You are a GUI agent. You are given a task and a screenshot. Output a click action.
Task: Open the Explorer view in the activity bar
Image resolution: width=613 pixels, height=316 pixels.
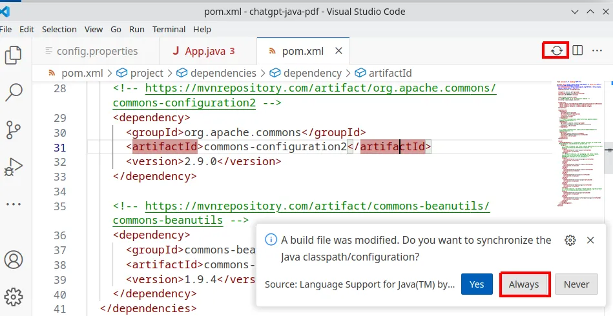pos(14,55)
